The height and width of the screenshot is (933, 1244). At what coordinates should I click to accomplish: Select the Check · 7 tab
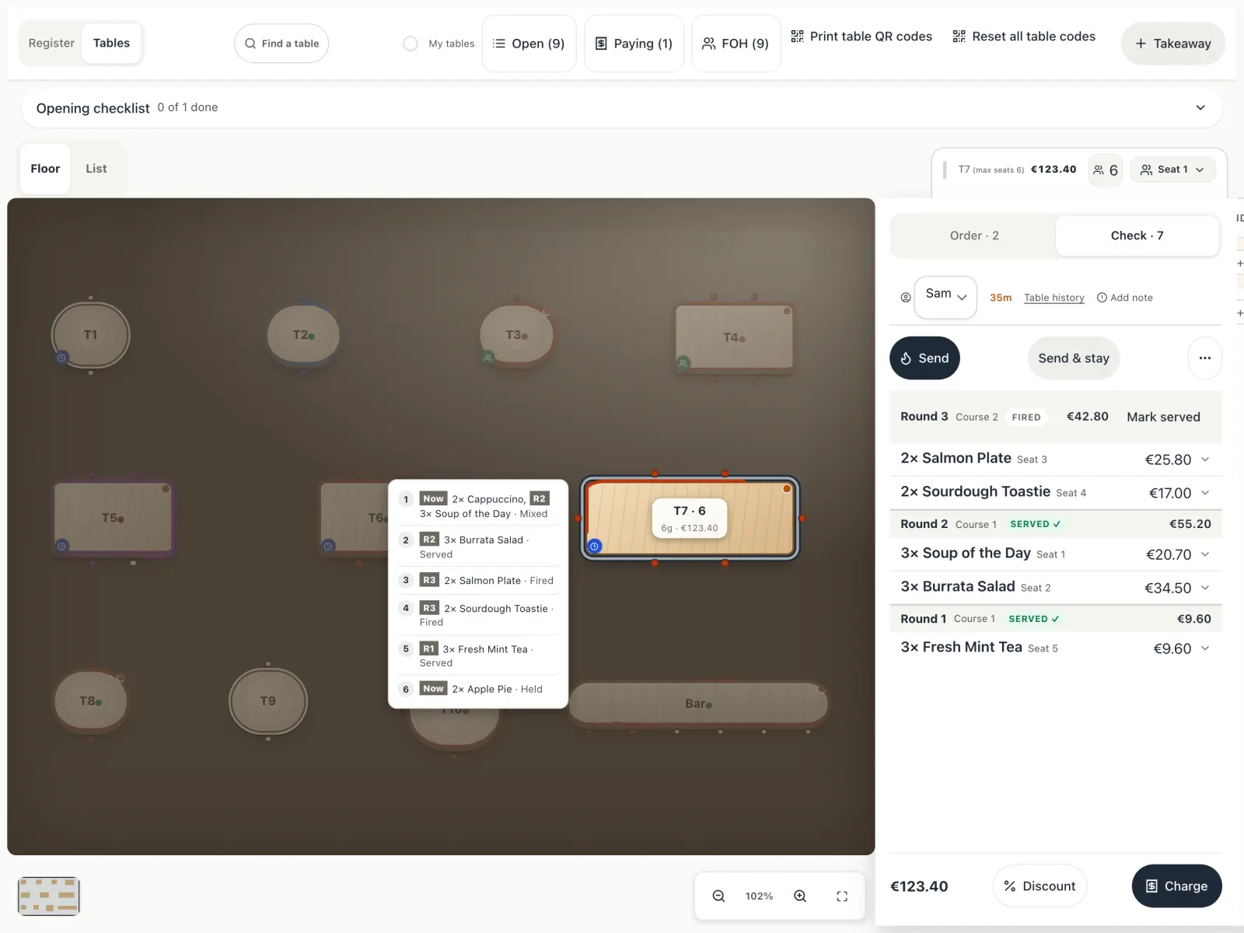[x=1137, y=236]
